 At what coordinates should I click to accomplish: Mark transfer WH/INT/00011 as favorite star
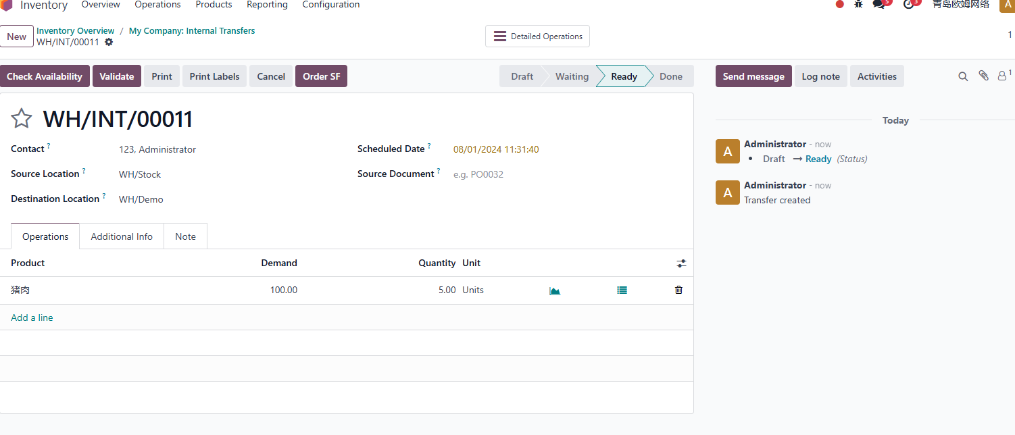(22, 119)
